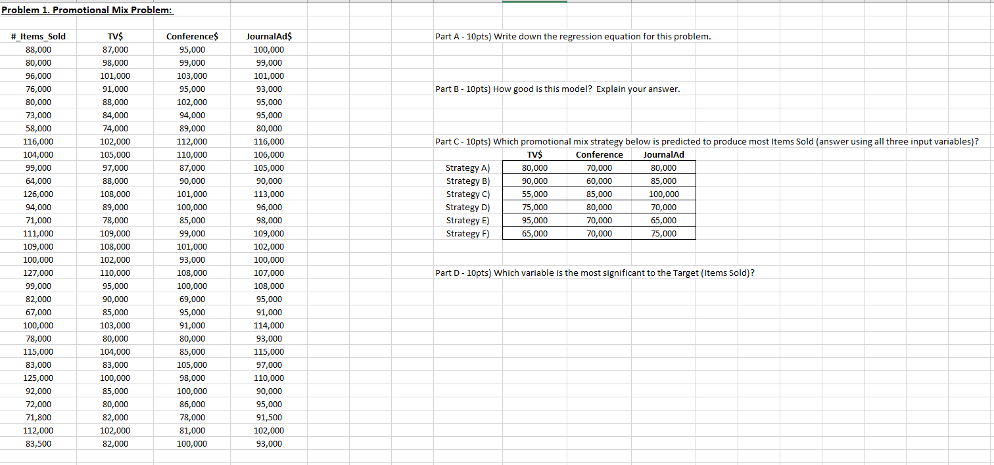
Task: Click the Part C promotional mix question cell
Action: click(707, 141)
